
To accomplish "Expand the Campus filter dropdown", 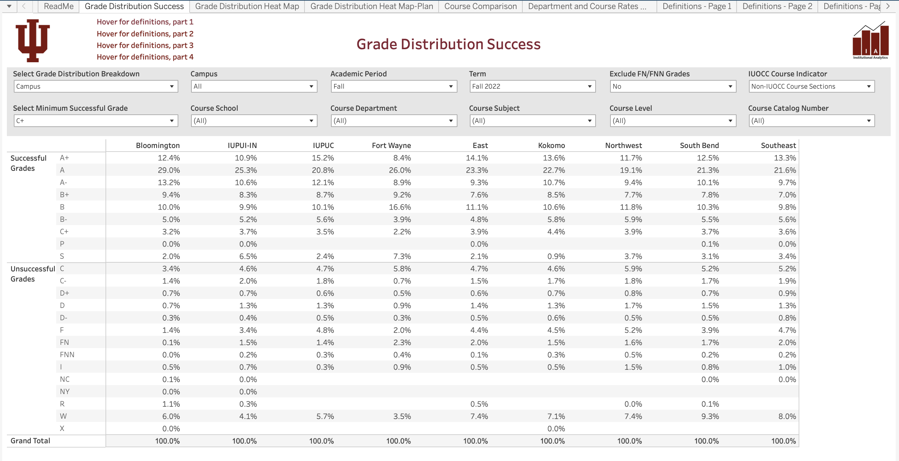I will click(x=254, y=86).
